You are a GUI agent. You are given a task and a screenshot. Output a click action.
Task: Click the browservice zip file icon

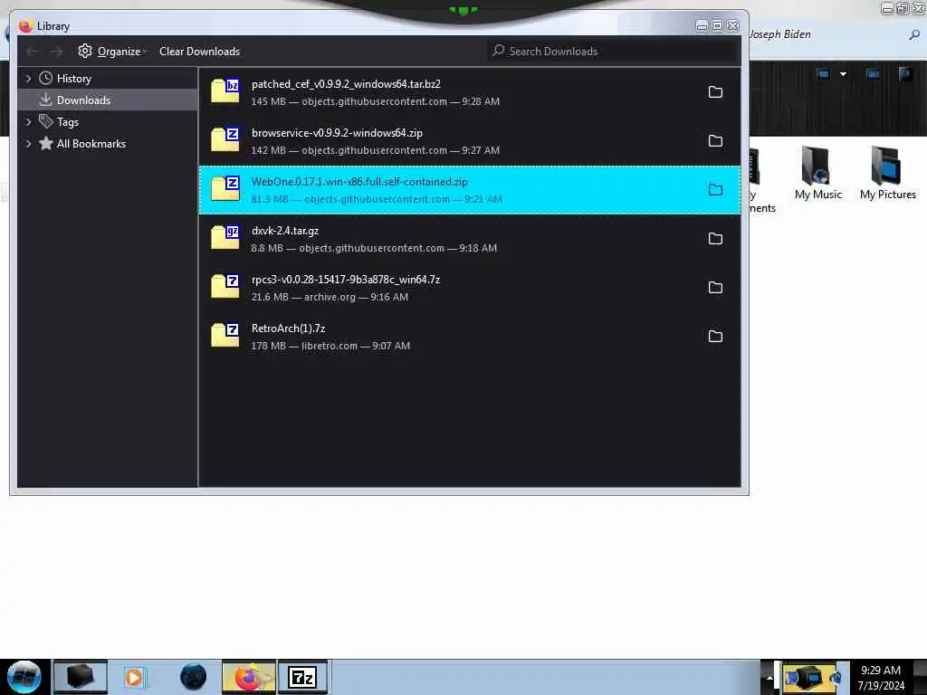(225, 140)
